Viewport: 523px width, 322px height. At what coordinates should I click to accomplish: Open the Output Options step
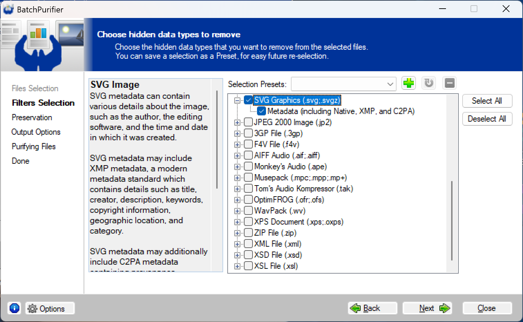(x=36, y=132)
